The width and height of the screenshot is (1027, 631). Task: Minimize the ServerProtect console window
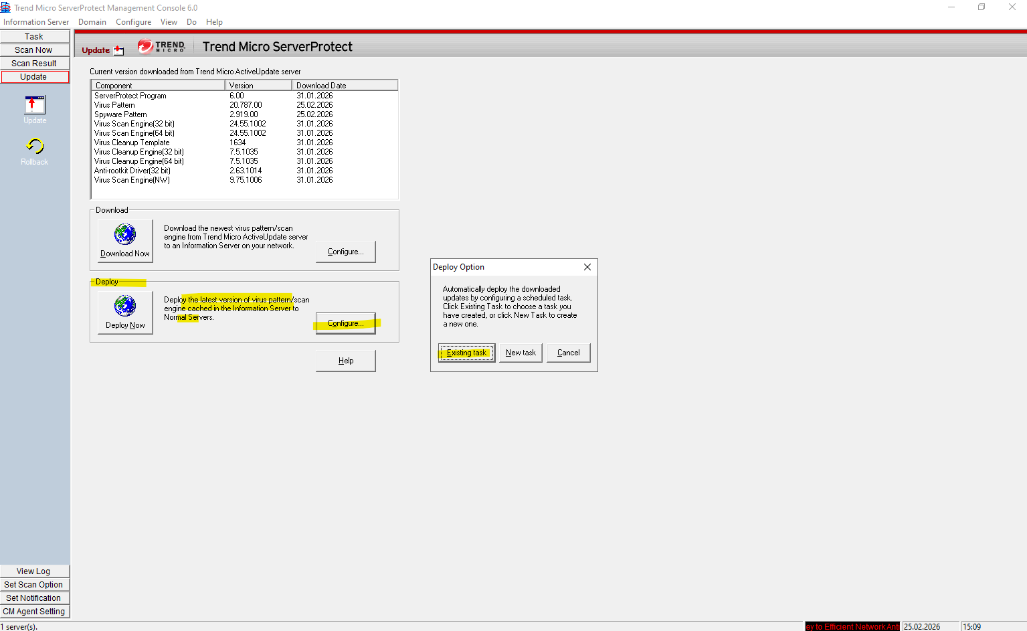click(951, 7)
